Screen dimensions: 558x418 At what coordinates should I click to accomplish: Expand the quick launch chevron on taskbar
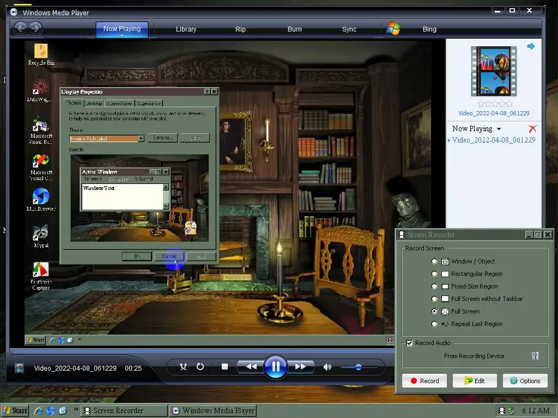pyautogui.click(x=76, y=409)
